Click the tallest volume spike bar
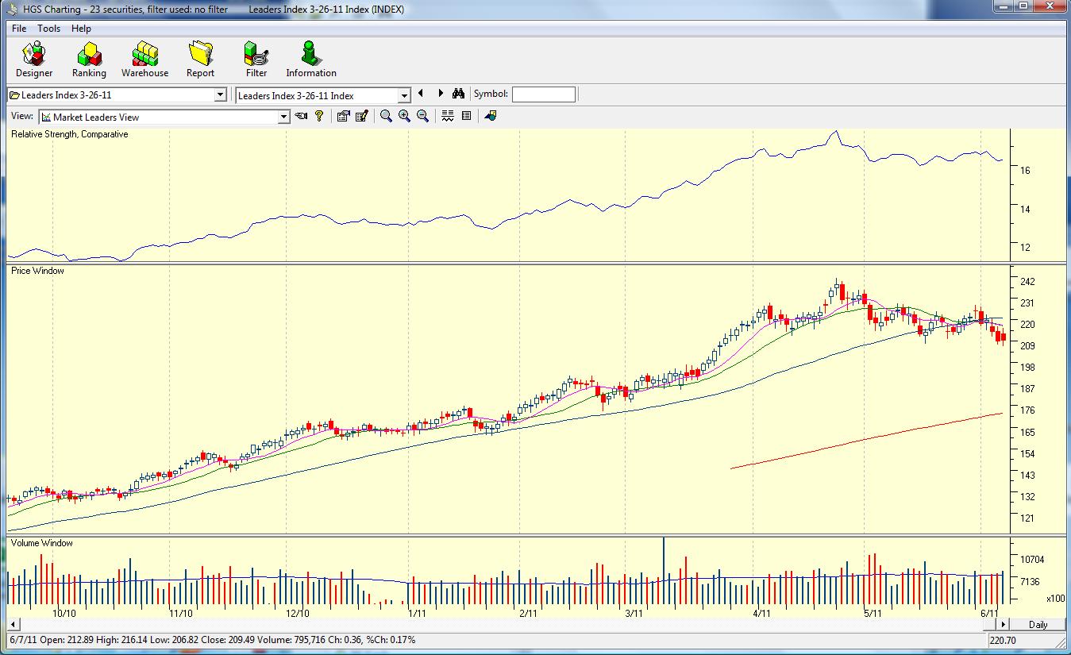 [664, 572]
